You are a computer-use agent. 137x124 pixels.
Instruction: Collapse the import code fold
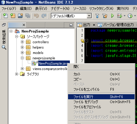point(87,41)
